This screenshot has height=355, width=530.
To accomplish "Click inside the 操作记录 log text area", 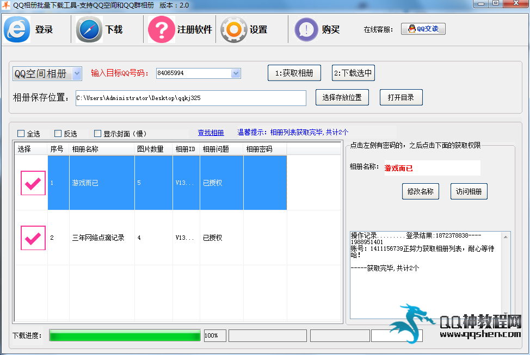I will click(x=426, y=275).
